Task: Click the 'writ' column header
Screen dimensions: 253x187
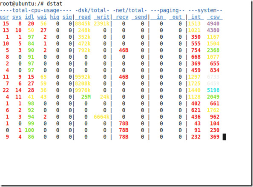Action: pyautogui.click(x=103, y=17)
